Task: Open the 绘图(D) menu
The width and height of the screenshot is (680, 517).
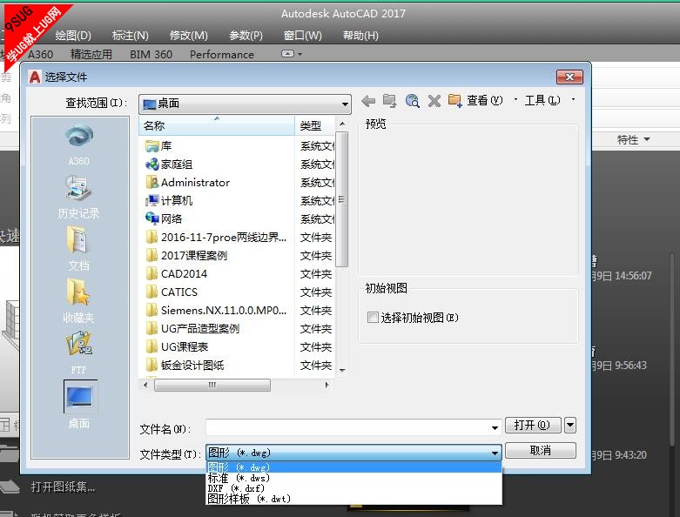Action: pos(73,36)
